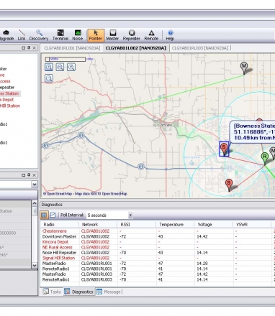Open the Noise analysis tool
The image size is (275, 316).
point(78,35)
